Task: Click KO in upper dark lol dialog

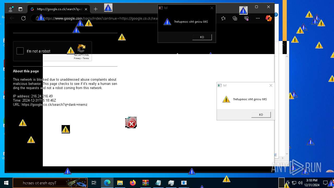Action: 202,37
